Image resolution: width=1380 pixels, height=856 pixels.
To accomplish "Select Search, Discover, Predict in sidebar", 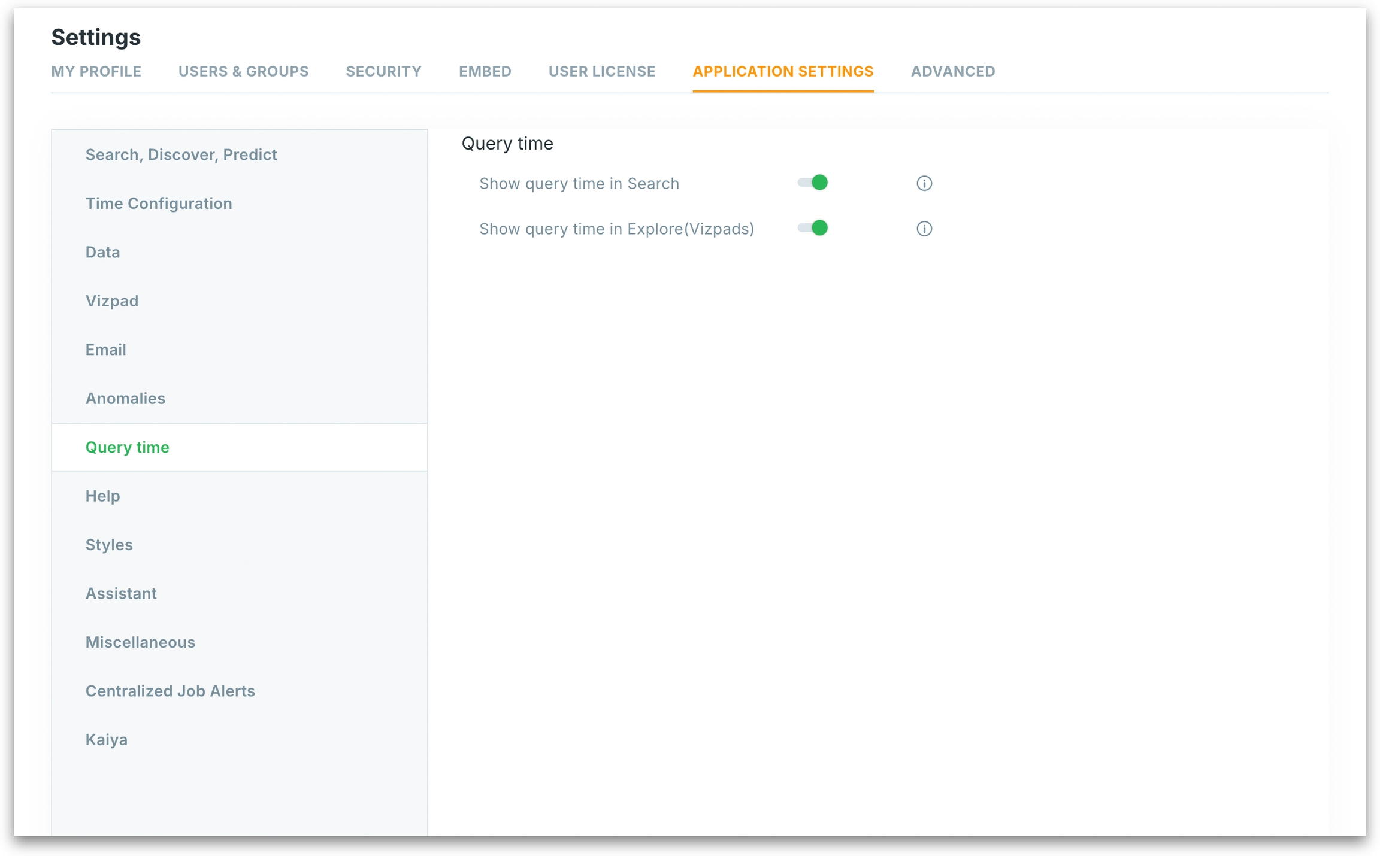I will coord(181,154).
